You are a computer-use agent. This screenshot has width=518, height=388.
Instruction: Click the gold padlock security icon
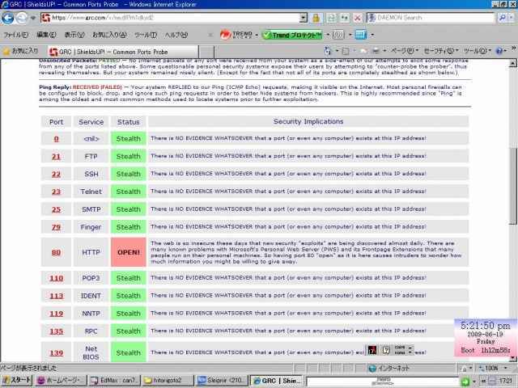coord(316,18)
